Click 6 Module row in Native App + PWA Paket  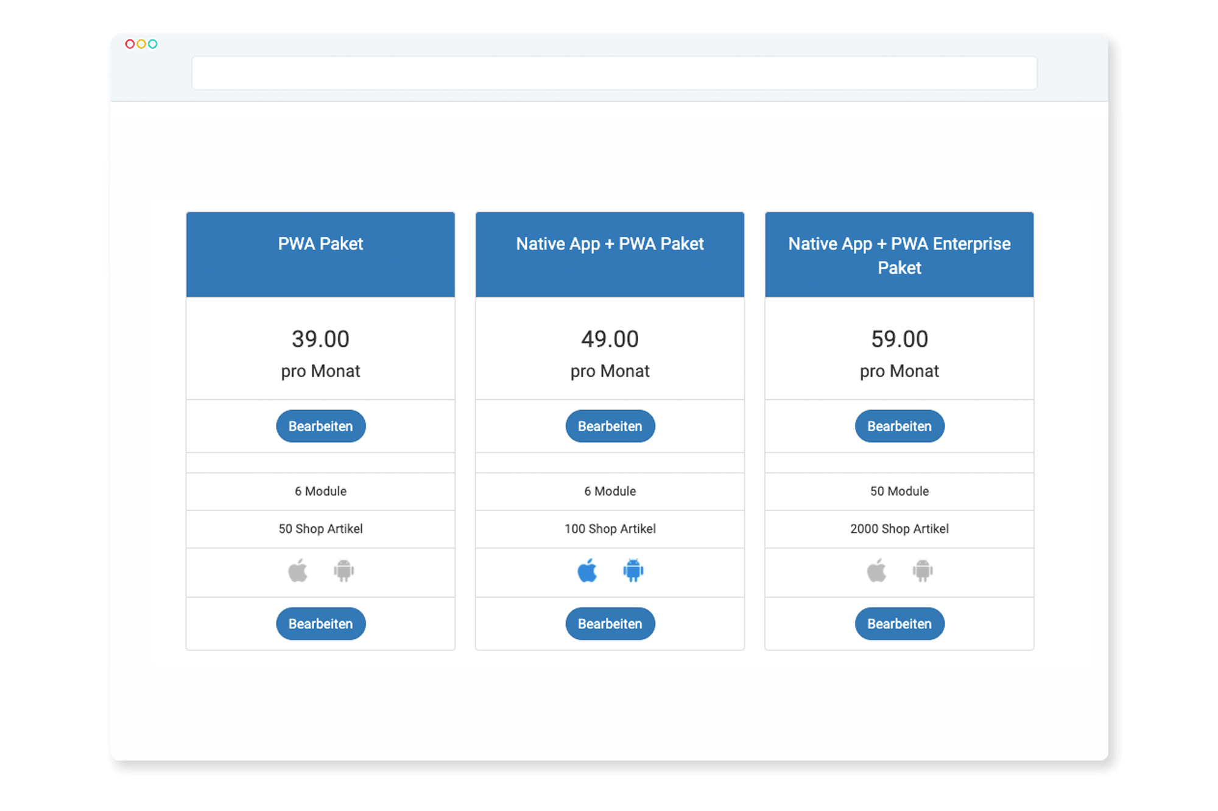pos(610,491)
